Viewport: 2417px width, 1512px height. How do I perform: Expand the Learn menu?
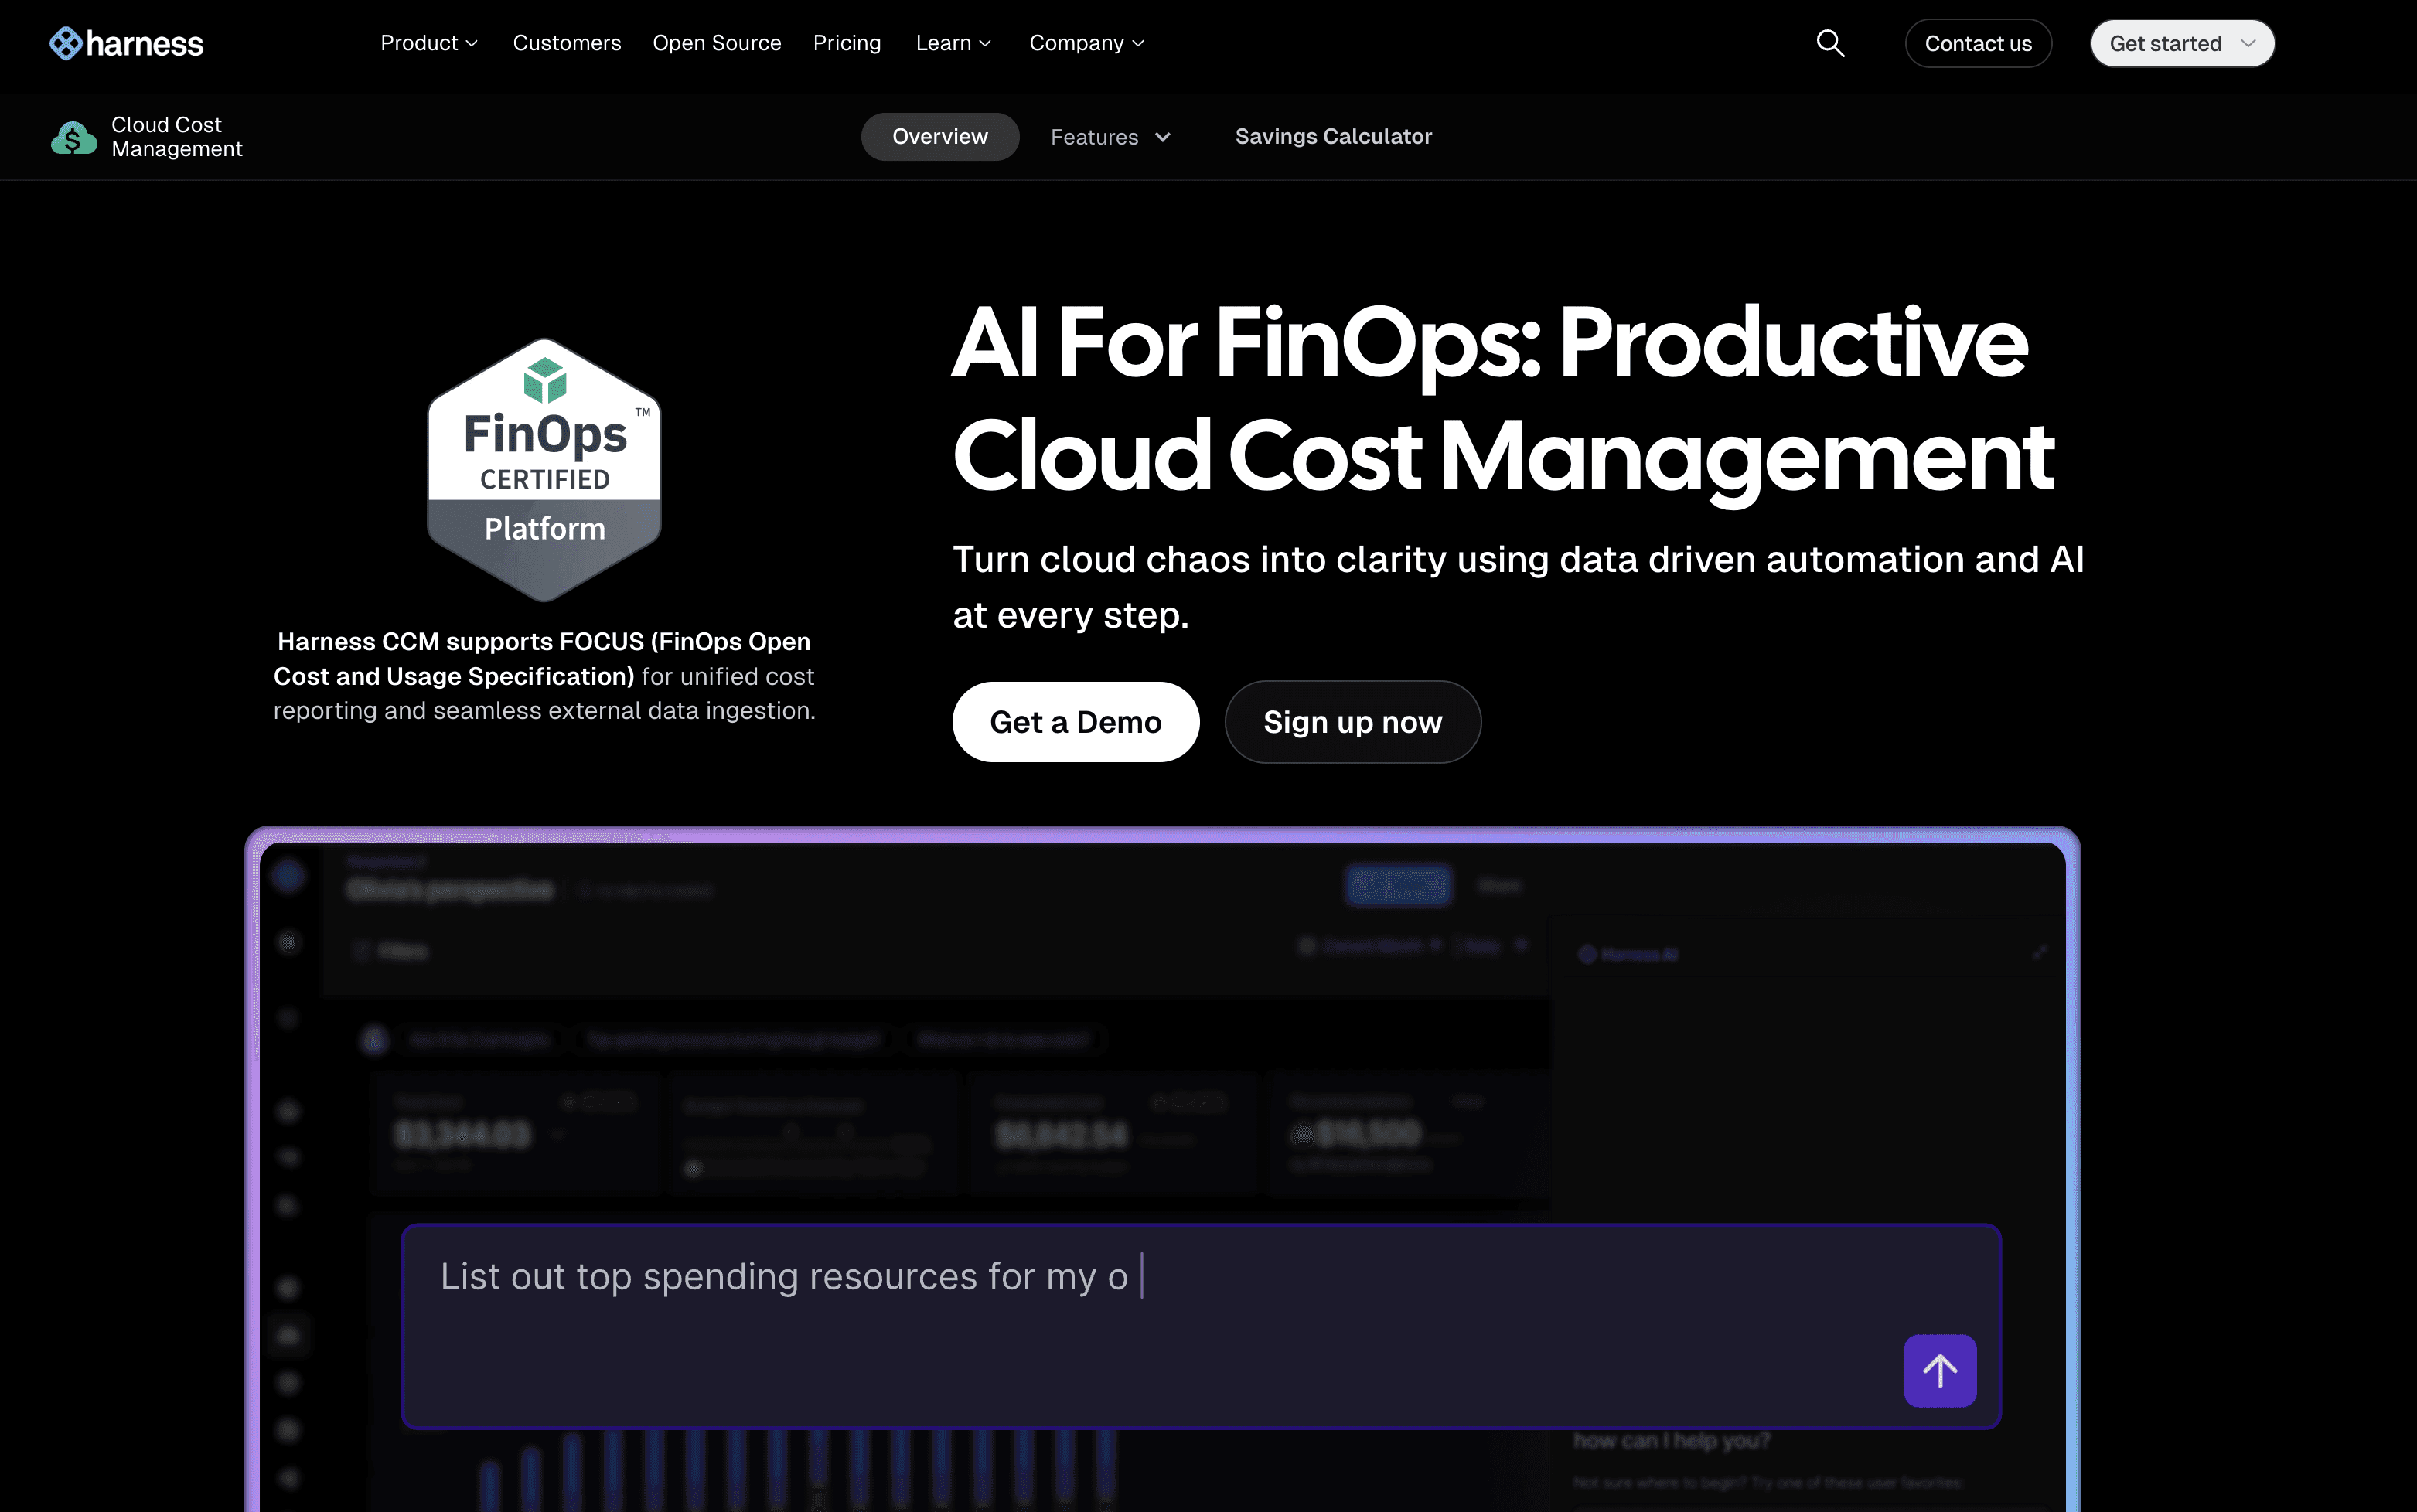(953, 43)
